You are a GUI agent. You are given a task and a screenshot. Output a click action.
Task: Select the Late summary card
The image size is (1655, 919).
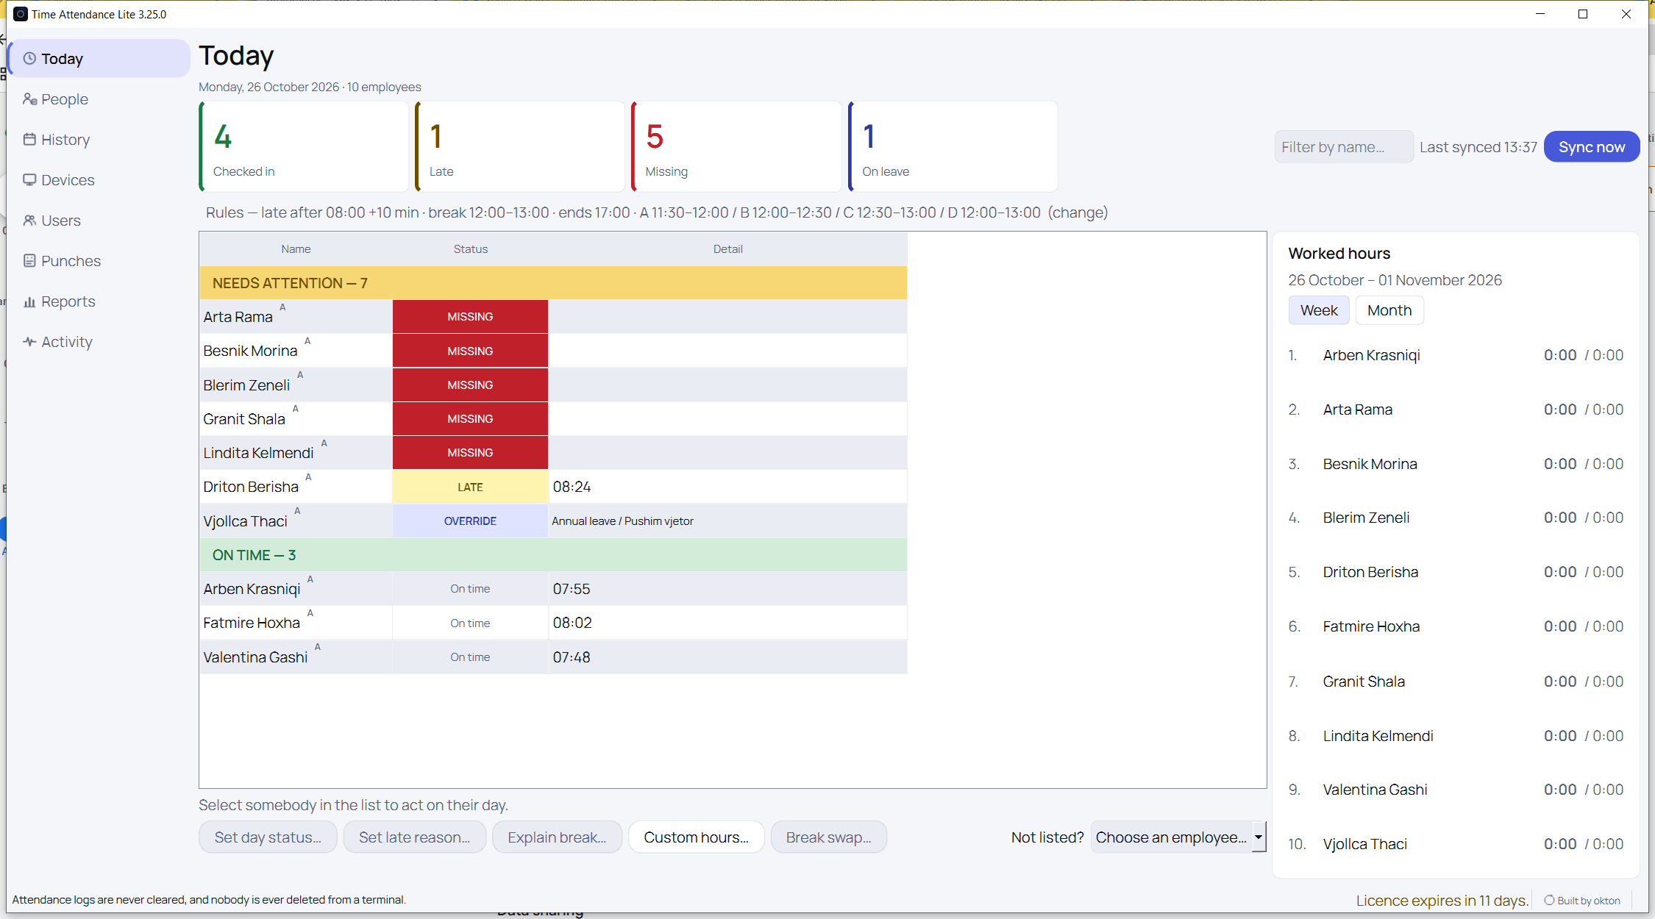click(520, 146)
